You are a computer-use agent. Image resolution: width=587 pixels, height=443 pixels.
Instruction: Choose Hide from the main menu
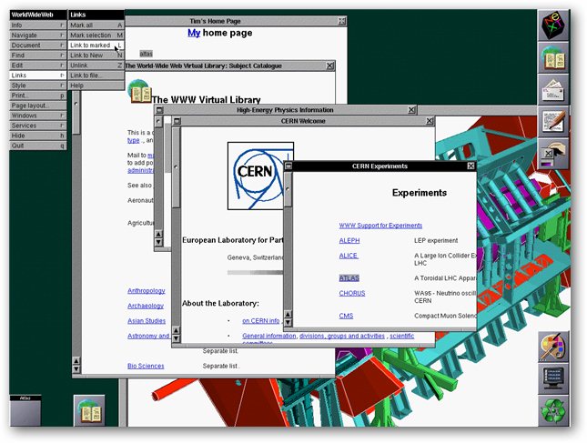[x=38, y=136]
